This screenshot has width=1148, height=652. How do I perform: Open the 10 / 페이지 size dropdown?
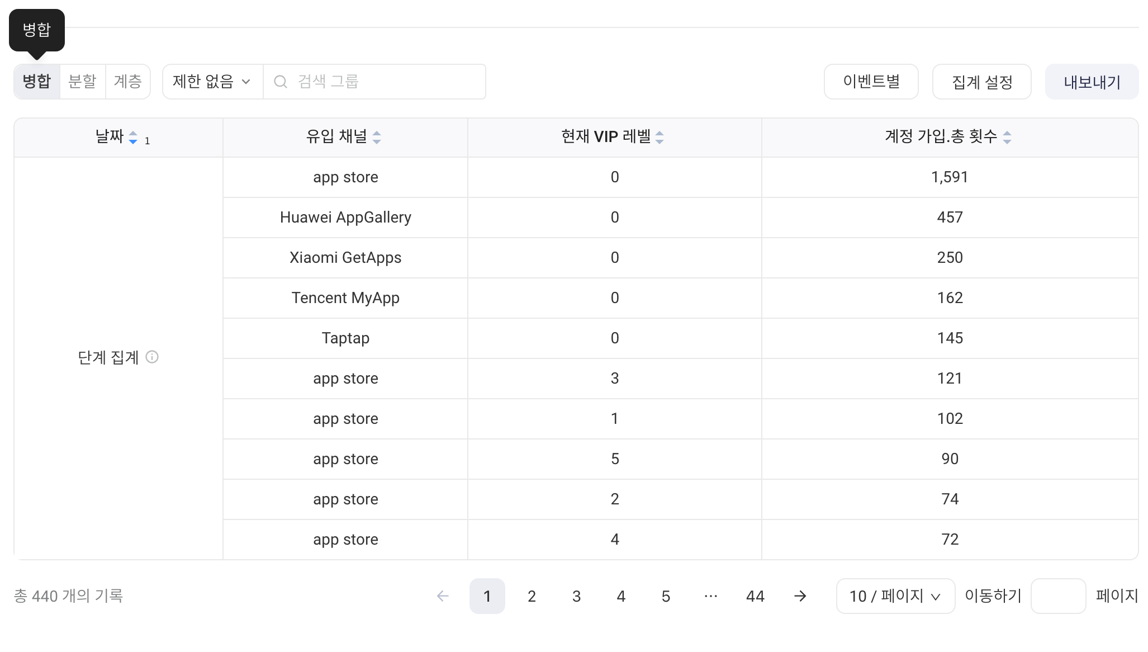point(895,596)
